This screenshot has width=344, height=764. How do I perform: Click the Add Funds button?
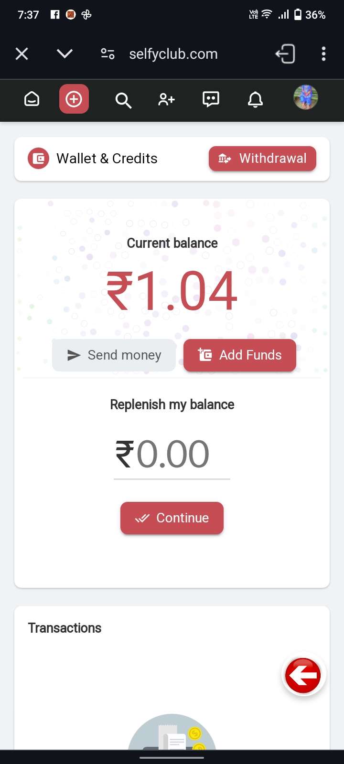(x=240, y=355)
